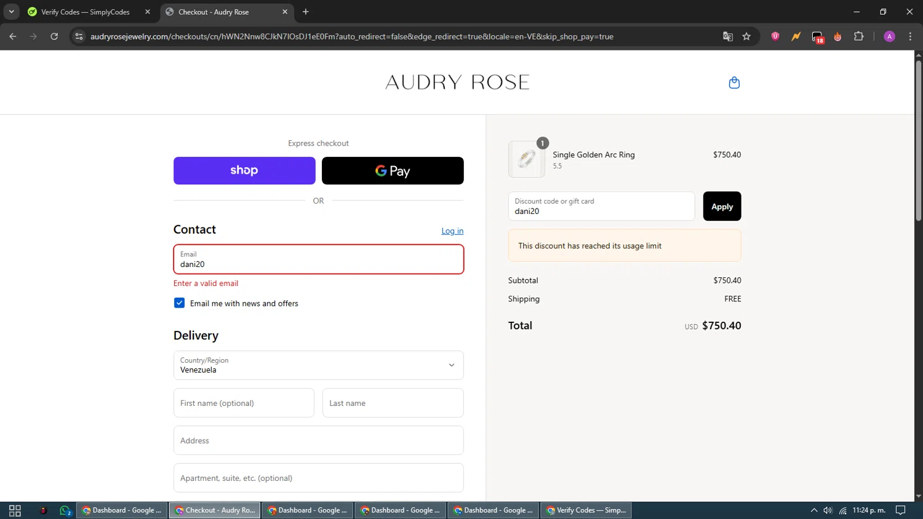The height and width of the screenshot is (519, 923).
Task: Switch to Checkout - Audry Ro taskbar window
Action: click(x=215, y=510)
